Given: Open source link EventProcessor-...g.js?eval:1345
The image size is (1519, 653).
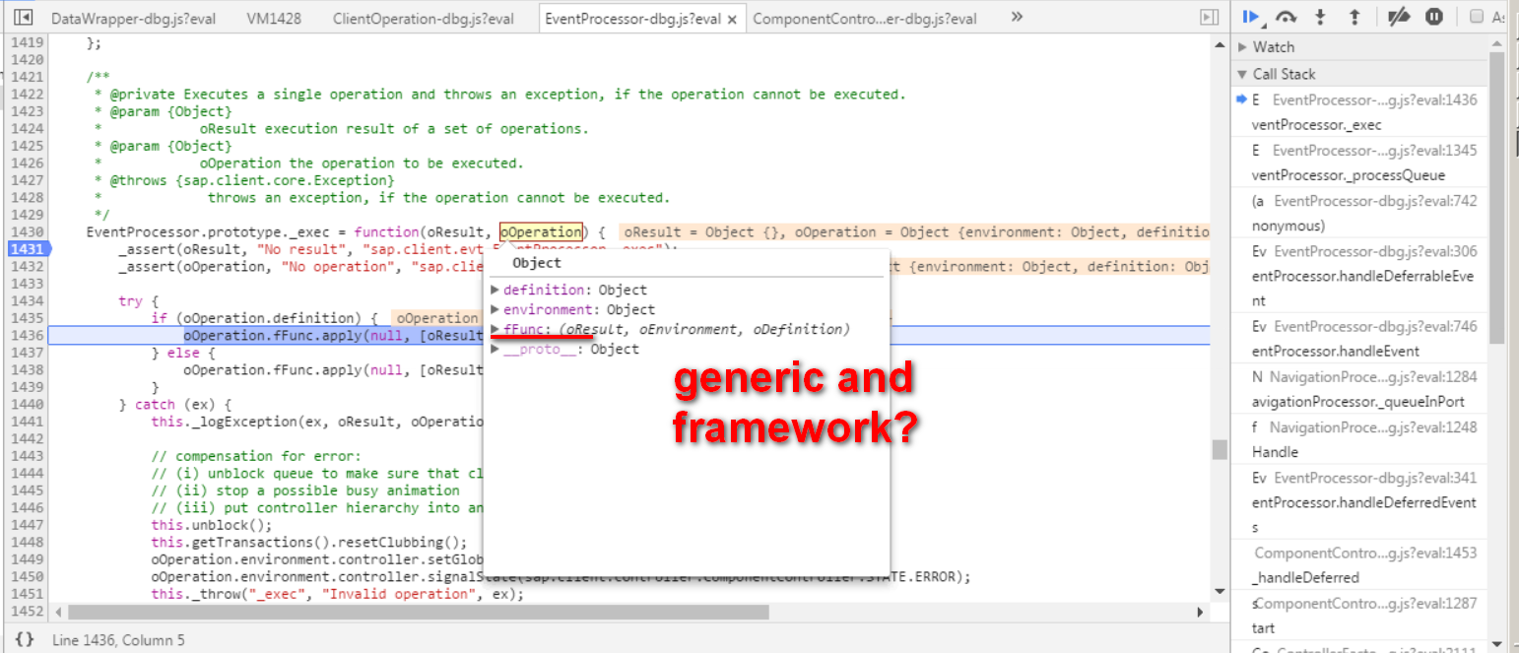Looking at the screenshot, I should click(1375, 151).
